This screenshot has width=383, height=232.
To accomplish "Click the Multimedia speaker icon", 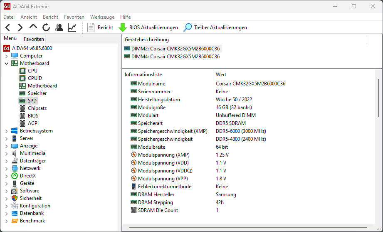I will tap(15, 153).
